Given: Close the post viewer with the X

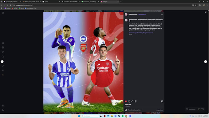Looking at the screenshot, I should pyautogui.click(x=206, y=12).
